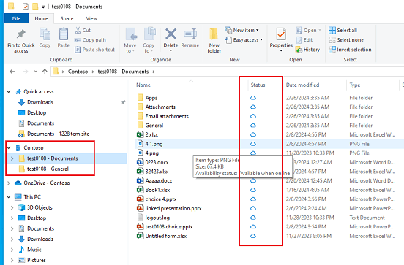The width and height of the screenshot is (404, 265).
Task: Click test0108 - Documents in address path
Action: click(123, 72)
